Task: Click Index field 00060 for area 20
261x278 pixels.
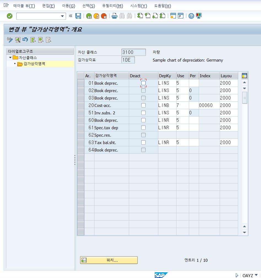Action: [x=209, y=105]
